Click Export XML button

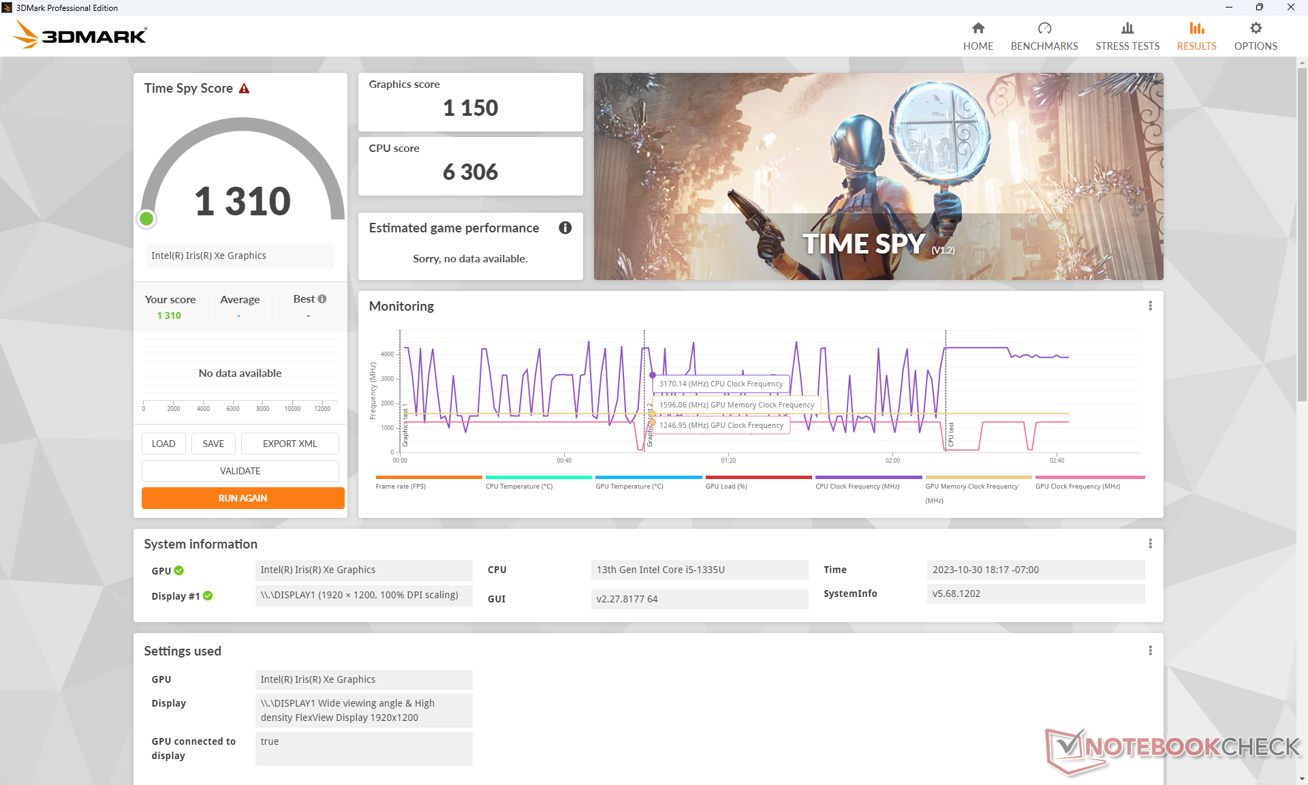[290, 444]
